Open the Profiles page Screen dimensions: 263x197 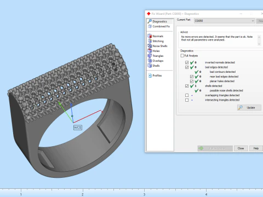tap(155, 76)
